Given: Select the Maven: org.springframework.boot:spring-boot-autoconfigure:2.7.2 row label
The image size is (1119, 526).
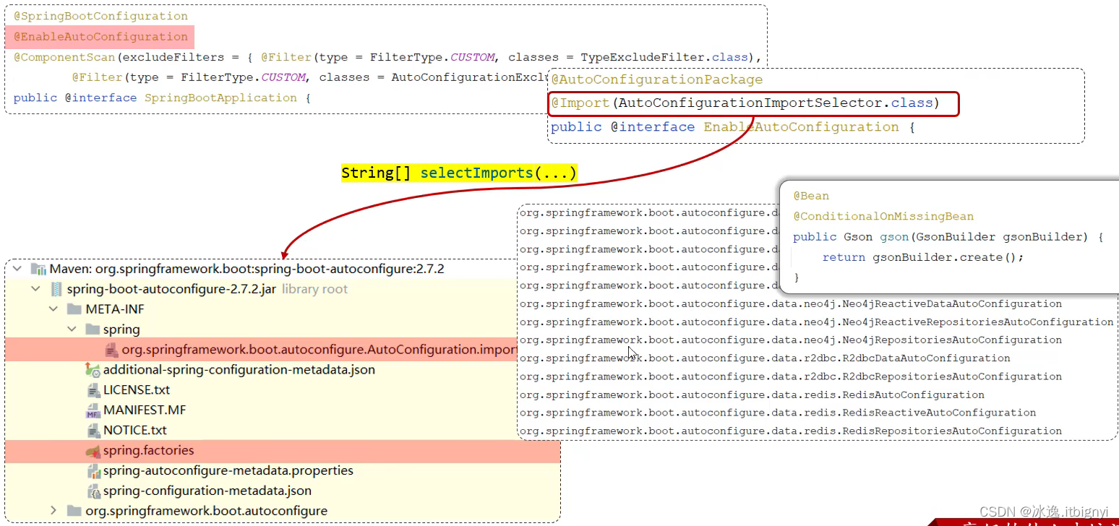Looking at the screenshot, I should point(246,269).
